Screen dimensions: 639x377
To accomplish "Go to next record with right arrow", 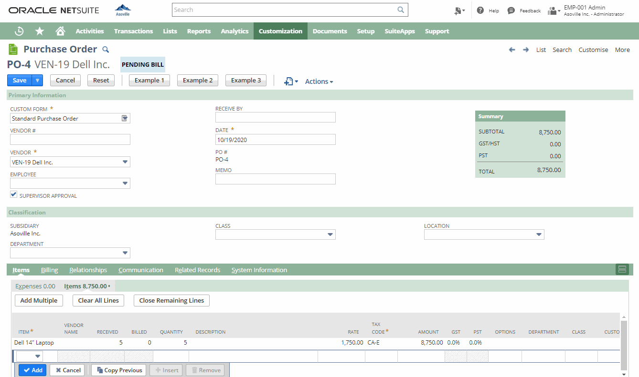I will tap(526, 50).
